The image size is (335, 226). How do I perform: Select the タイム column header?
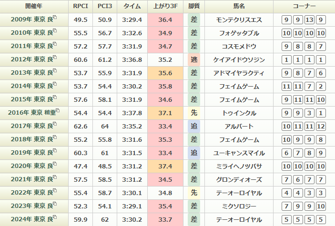click(x=132, y=7)
